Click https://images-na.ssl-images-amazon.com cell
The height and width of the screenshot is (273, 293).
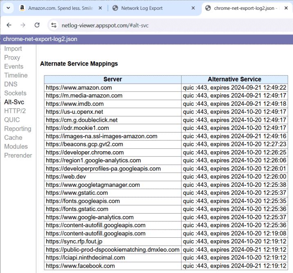[x=113, y=136]
